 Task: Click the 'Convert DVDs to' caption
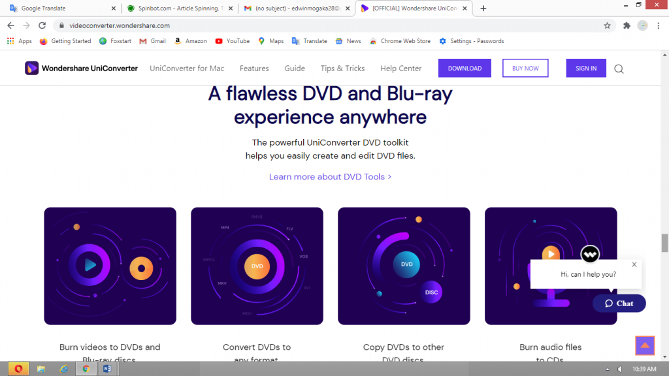257,347
